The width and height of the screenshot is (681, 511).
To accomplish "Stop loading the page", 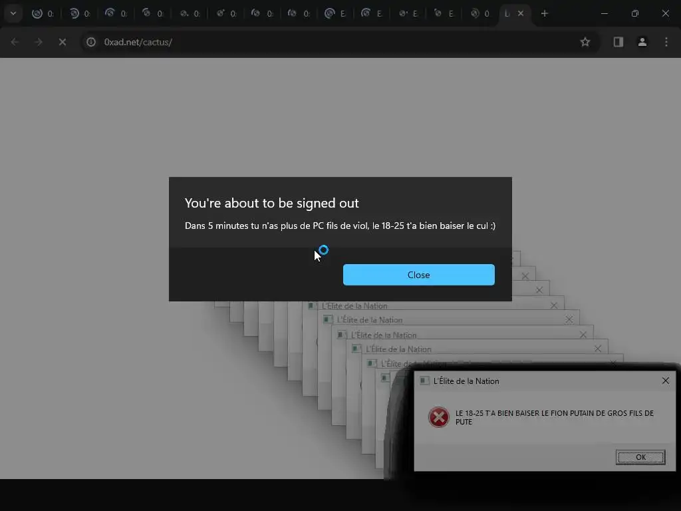I will pyautogui.click(x=62, y=42).
